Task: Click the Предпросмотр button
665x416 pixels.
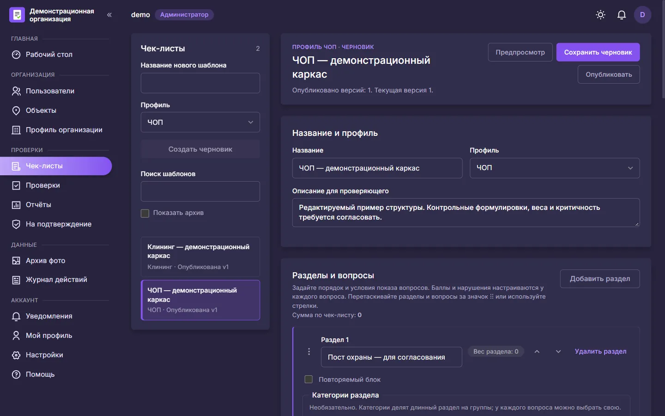Action: (520, 52)
